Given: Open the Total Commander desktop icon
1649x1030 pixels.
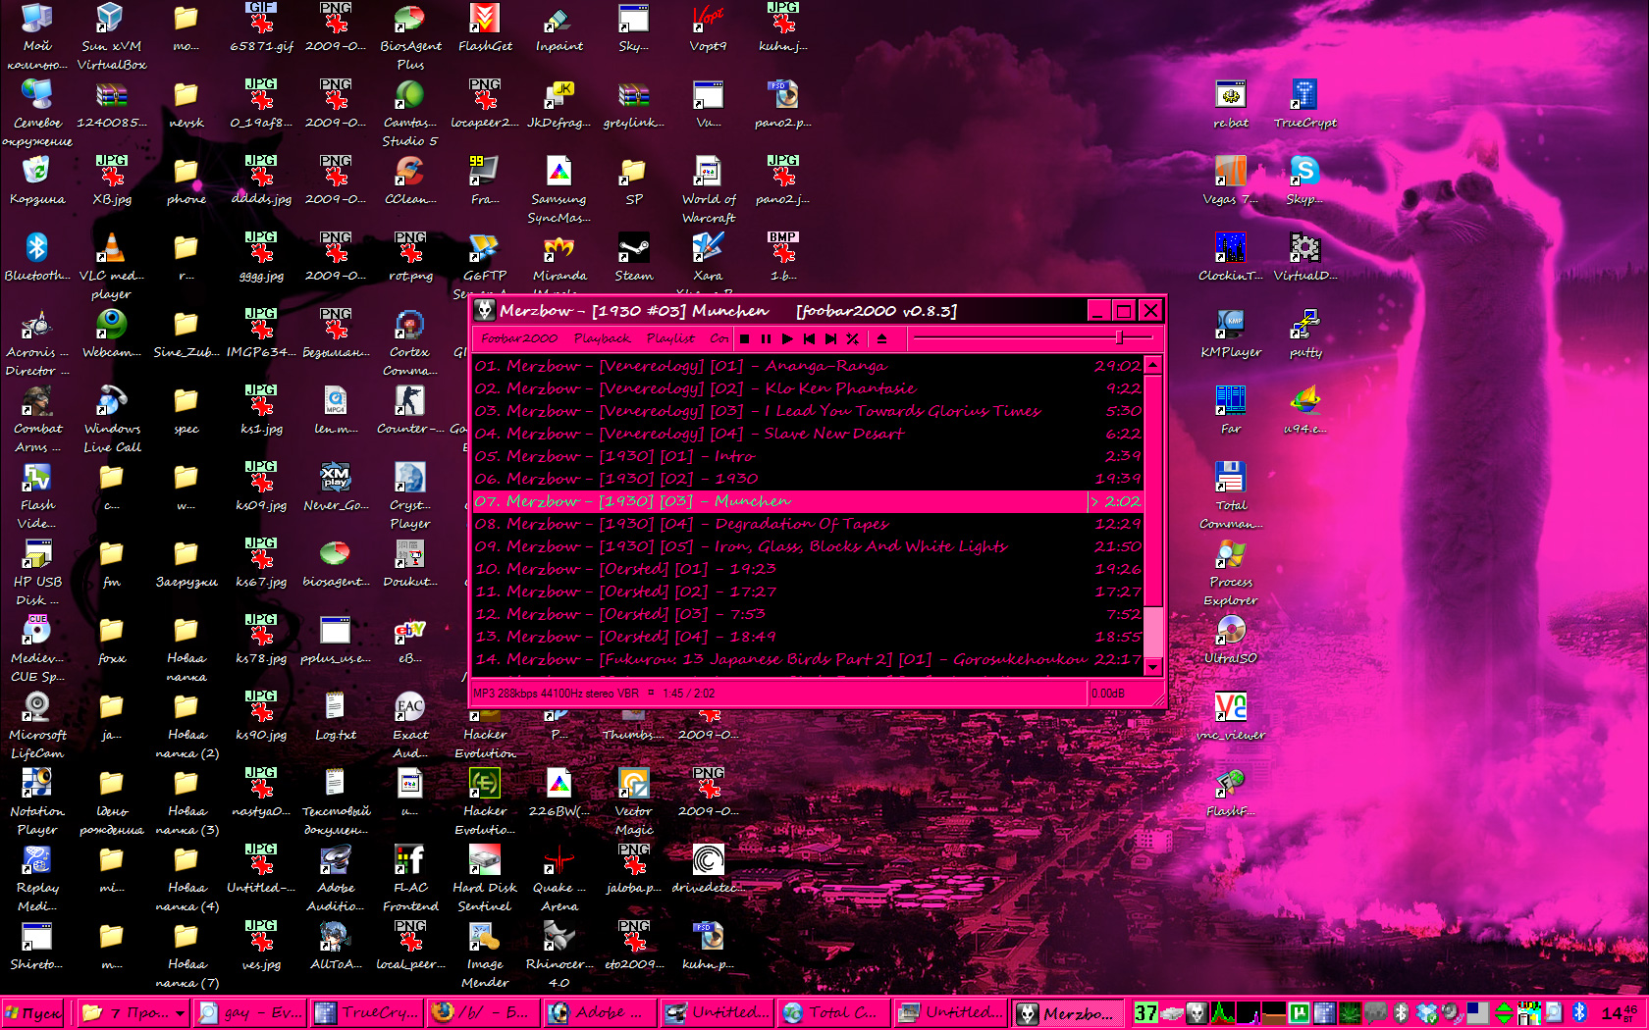Looking at the screenshot, I should tap(1231, 495).
